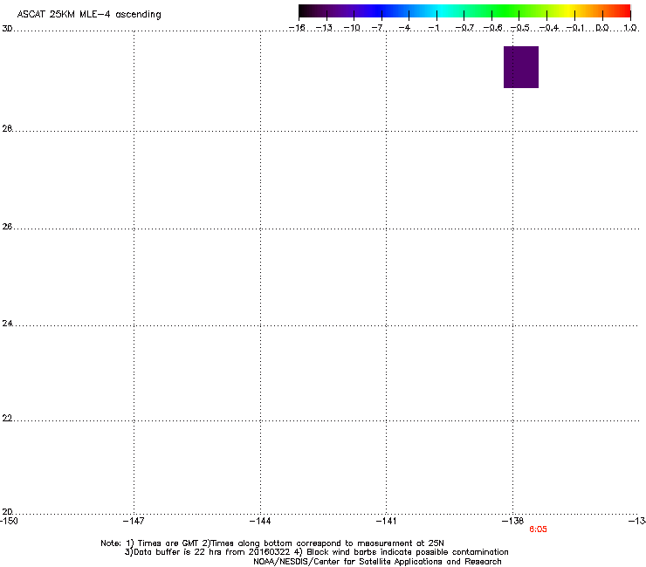The height and width of the screenshot is (567, 646).
Task: Click the -0.5 color scale value
Action: coord(519,28)
